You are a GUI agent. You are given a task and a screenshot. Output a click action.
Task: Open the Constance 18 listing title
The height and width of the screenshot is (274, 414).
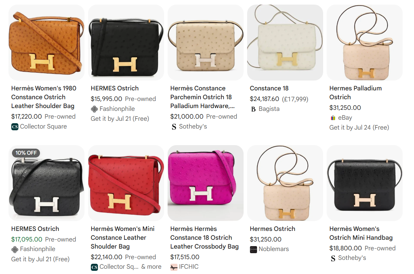269,88
